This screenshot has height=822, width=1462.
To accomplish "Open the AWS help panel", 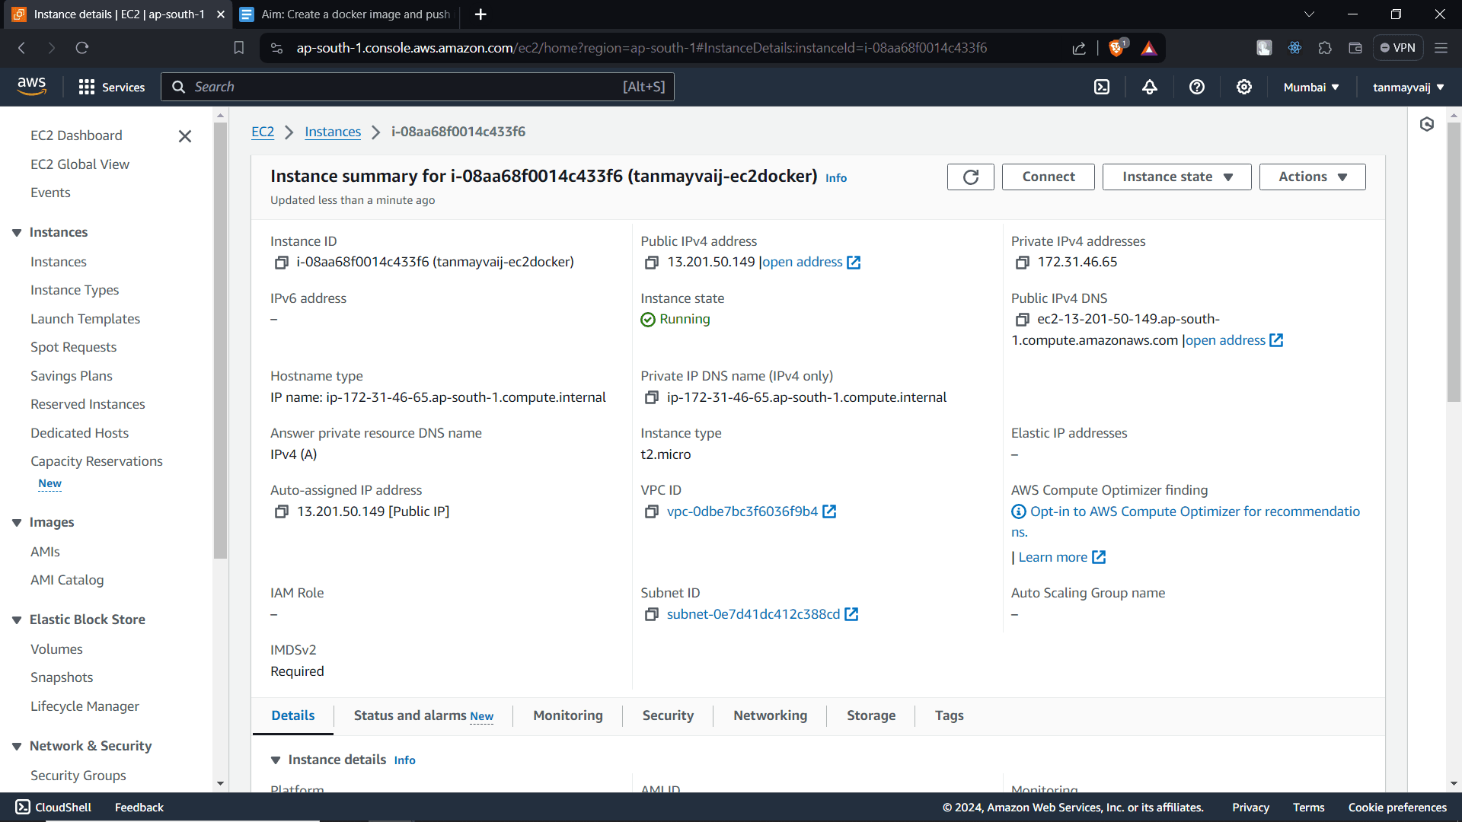I will 1196,87.
